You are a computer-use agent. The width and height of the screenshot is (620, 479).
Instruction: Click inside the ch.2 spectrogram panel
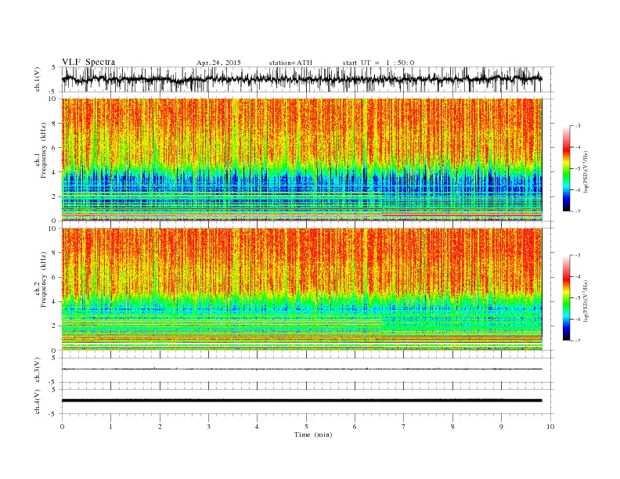click(302, 290)
